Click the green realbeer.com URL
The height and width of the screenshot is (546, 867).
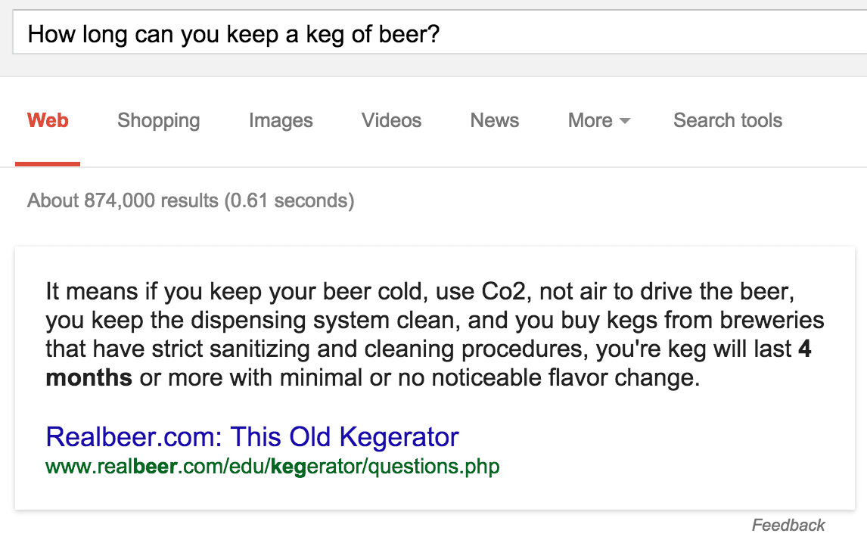click(x=272, y=466)
